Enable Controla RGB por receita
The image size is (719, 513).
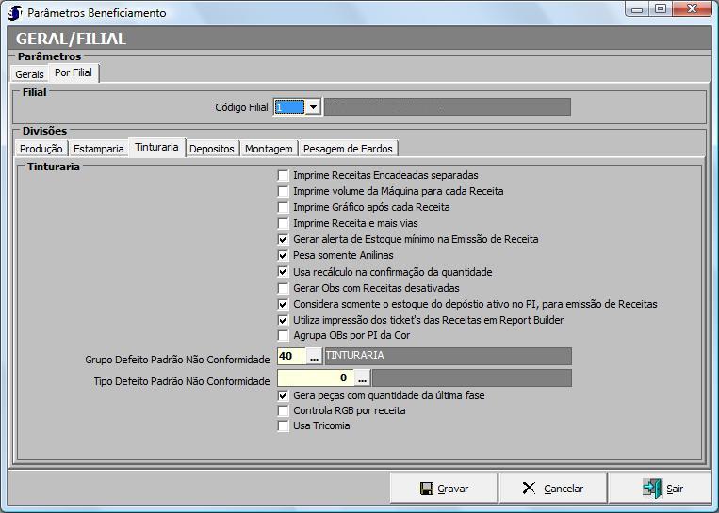[284, 410]
